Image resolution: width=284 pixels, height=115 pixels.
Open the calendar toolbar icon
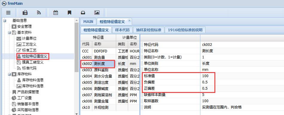(56, 13)
